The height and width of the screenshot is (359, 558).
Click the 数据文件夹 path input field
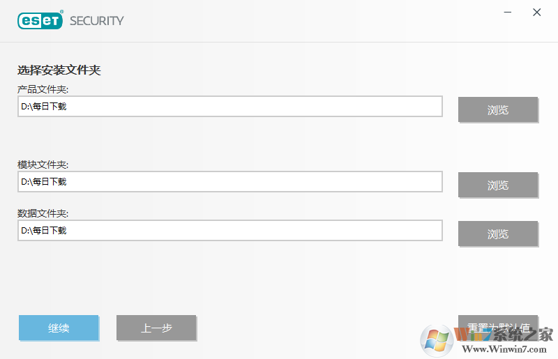coord(230,231)
